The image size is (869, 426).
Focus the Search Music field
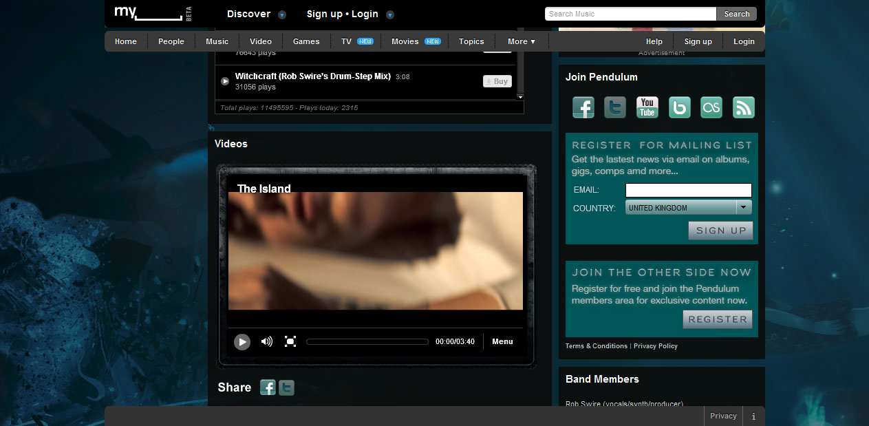coord(630,14)
